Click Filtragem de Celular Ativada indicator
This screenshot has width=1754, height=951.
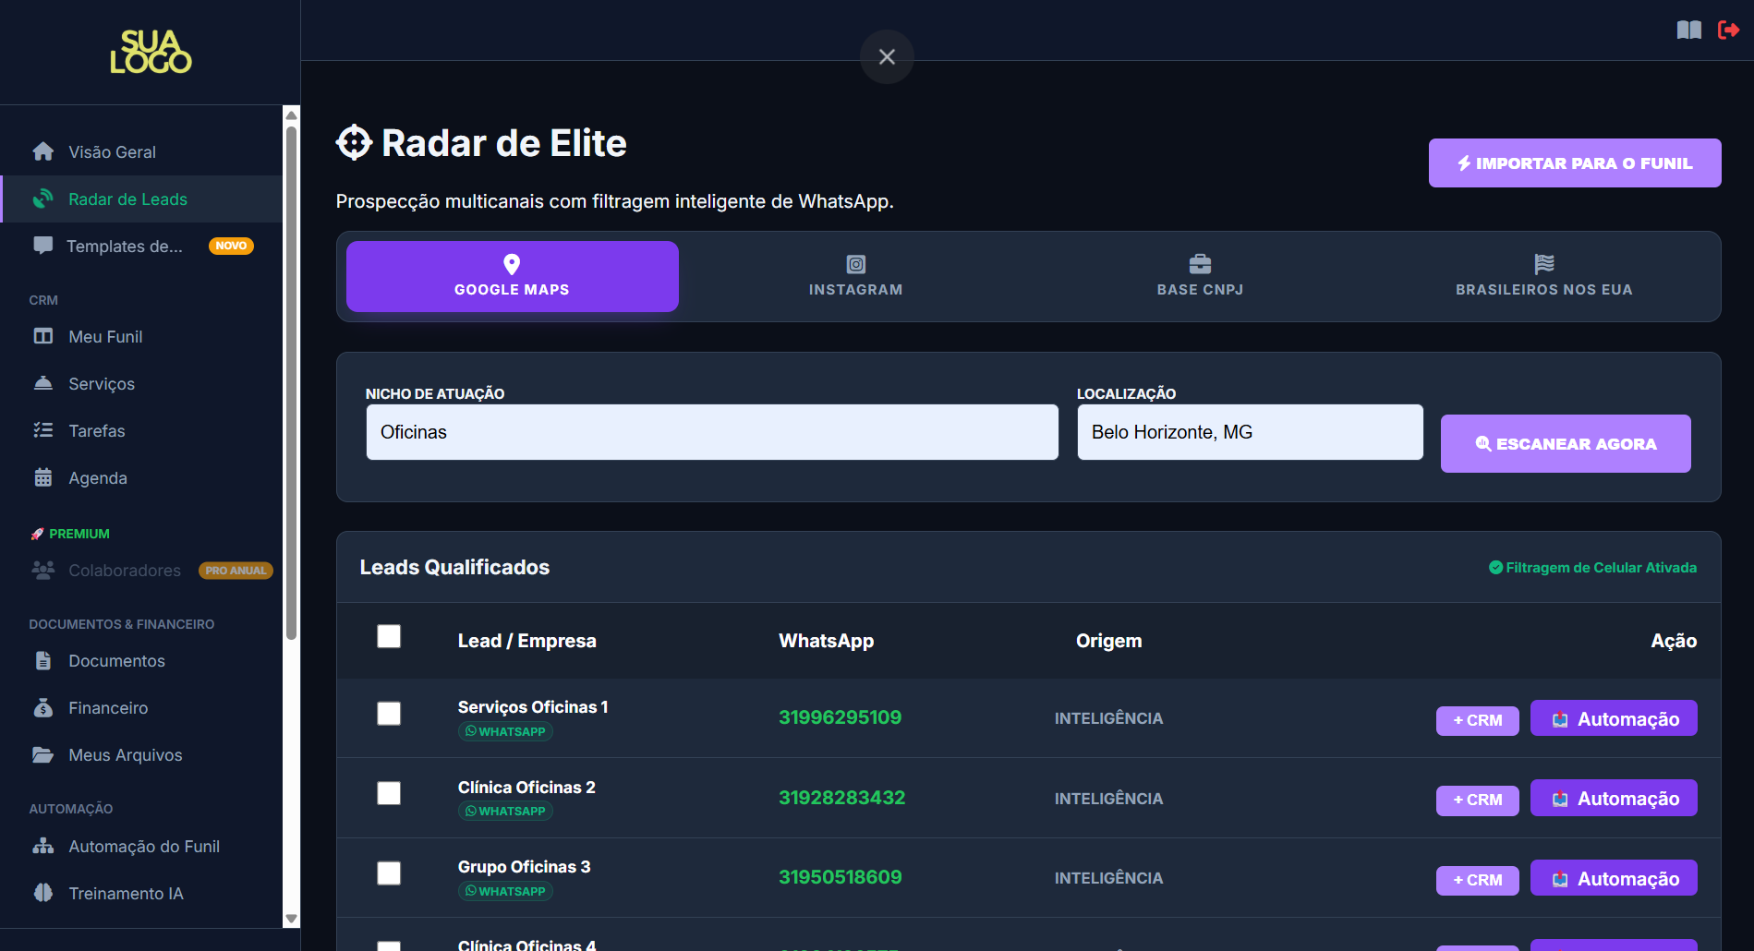(x=1591, y=567)
